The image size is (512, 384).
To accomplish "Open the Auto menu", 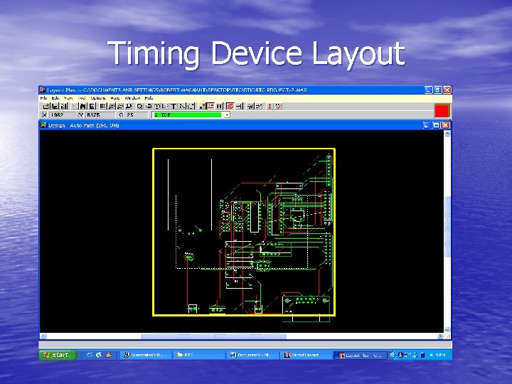I will point(115,98).
